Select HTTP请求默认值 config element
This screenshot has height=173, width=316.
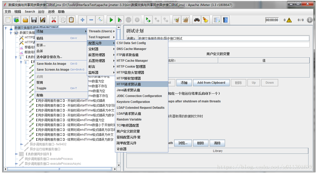coord(142,84)
